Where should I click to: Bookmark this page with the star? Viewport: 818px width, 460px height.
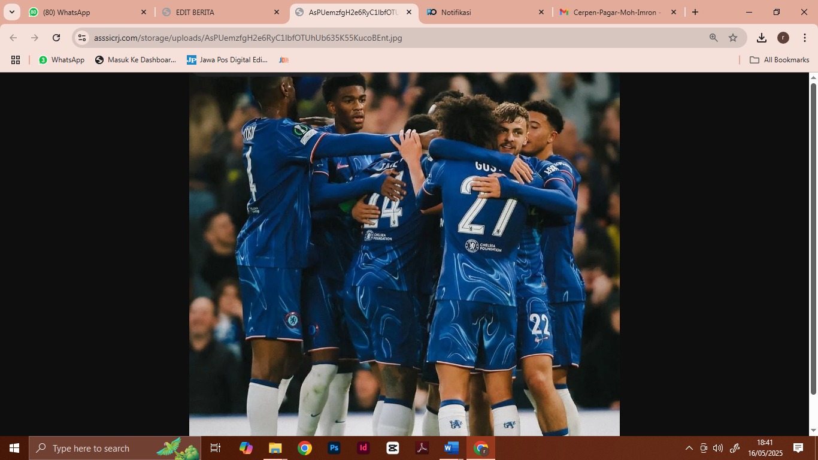(x=733, y=38)
